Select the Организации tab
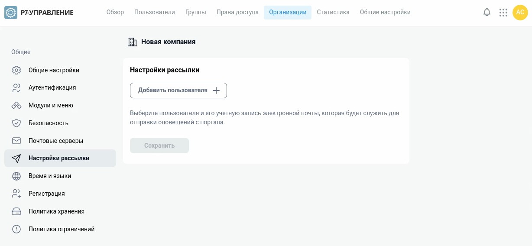 [x=288, y=12]
